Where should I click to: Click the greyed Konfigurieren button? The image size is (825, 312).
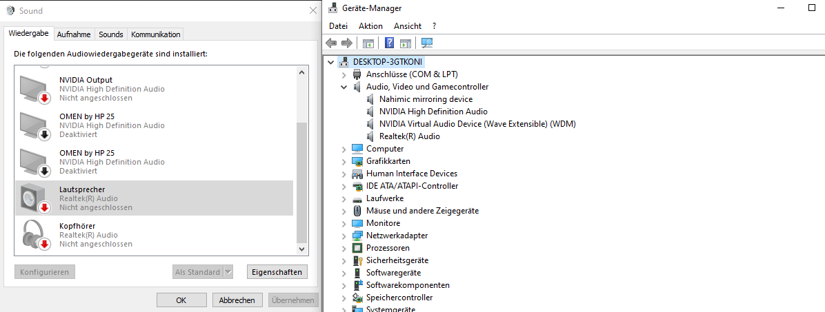[x=45, y=272]
